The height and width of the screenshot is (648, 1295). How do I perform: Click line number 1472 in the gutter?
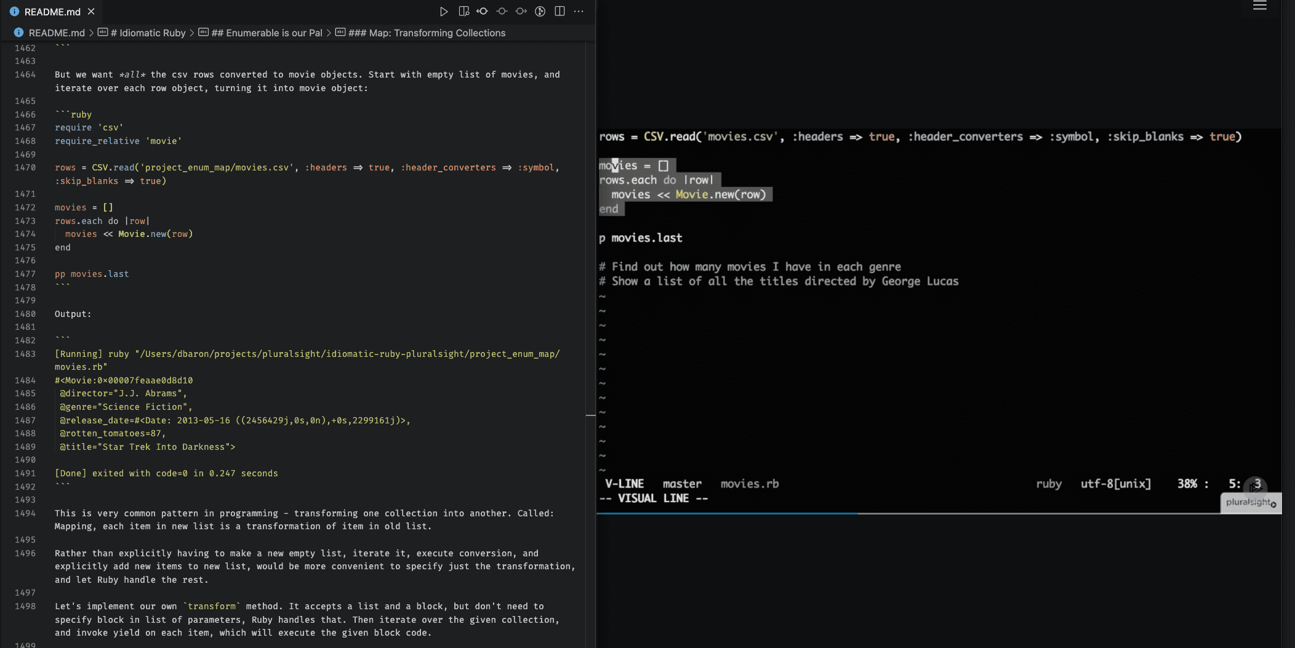[x=25, y=207]
